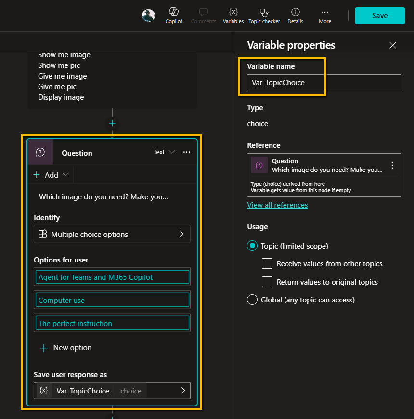414x419 pixels.
Task: Open the Copilot panel icon
Action: click(x=174, y=15)
